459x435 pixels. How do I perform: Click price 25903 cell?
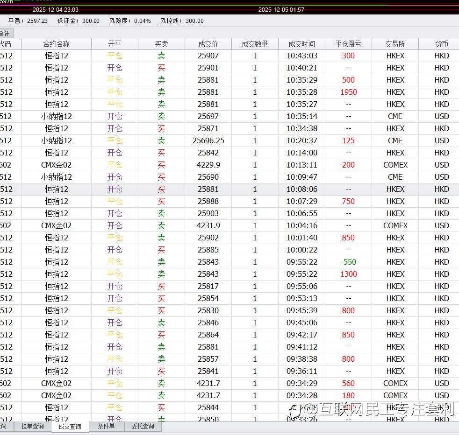point(208,213)
